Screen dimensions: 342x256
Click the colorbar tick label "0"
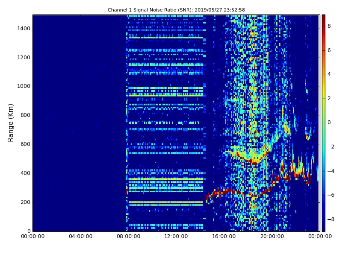(329, 122)
